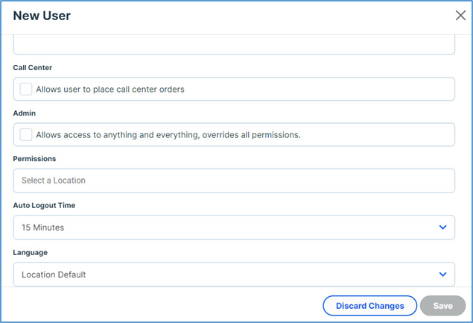Click the Save button
Screen dimensions: 473x323
click(x=442, y=306)
